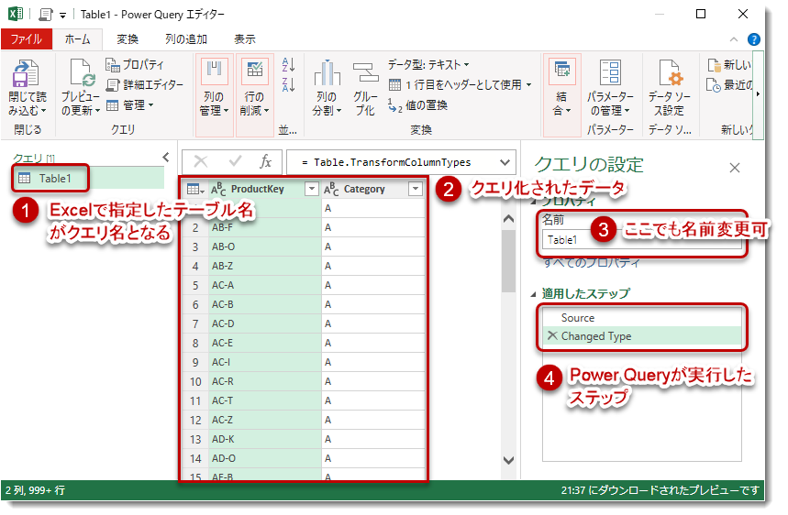Click the Refresh Preview (プレビューの更新) icon
788x515 pixels.
coord(82,73)
